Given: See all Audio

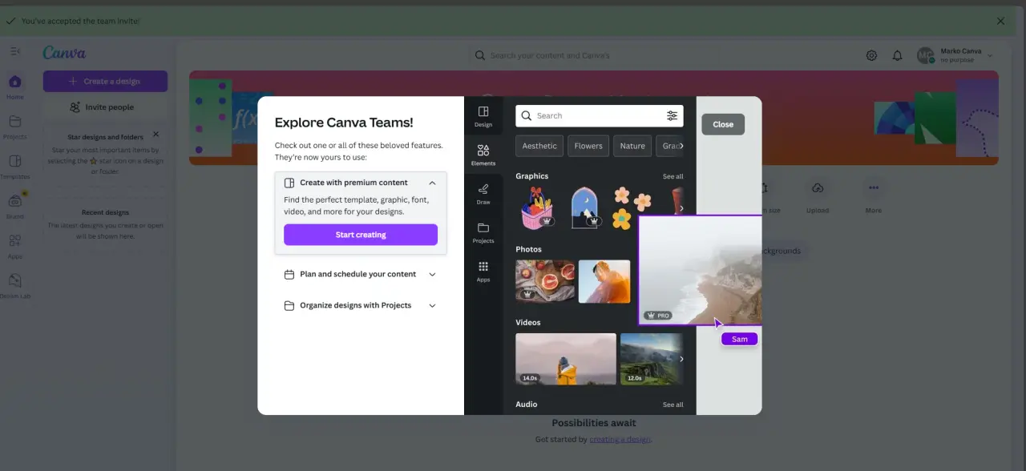Looking at the screenshot, I should point(673,405).
